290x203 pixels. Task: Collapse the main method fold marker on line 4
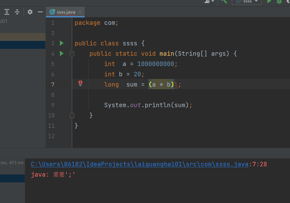[x=72, y=54]
